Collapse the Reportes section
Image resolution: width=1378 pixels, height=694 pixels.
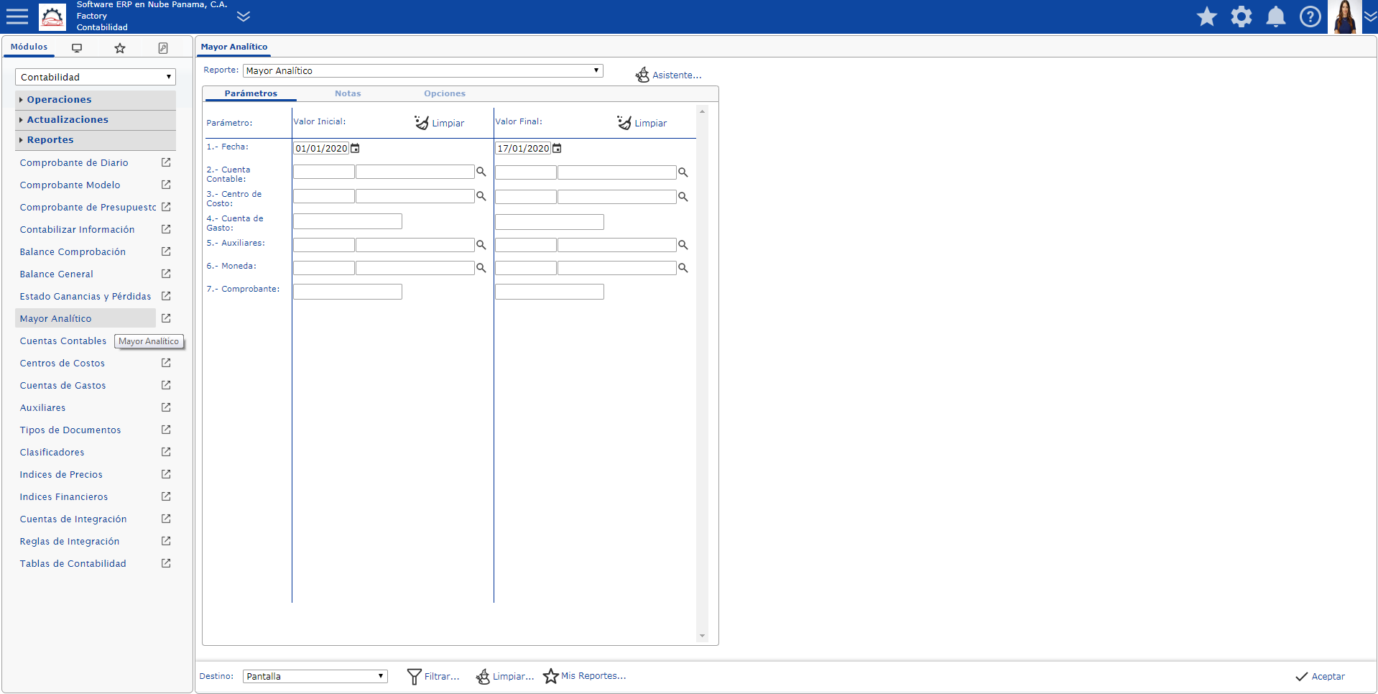point(96,140)
